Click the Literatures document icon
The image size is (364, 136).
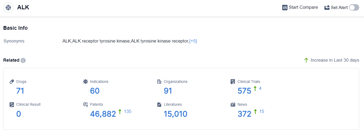(x=159, y=104)
